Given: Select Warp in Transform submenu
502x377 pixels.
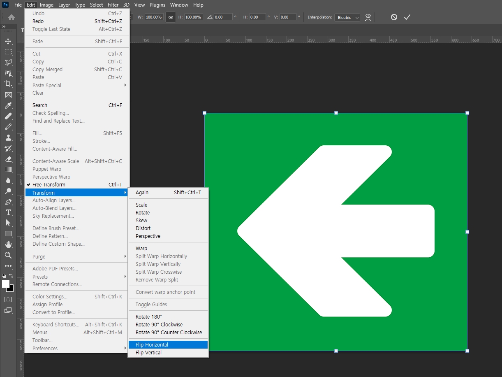Looking at the screenshot, I should 168,249.
